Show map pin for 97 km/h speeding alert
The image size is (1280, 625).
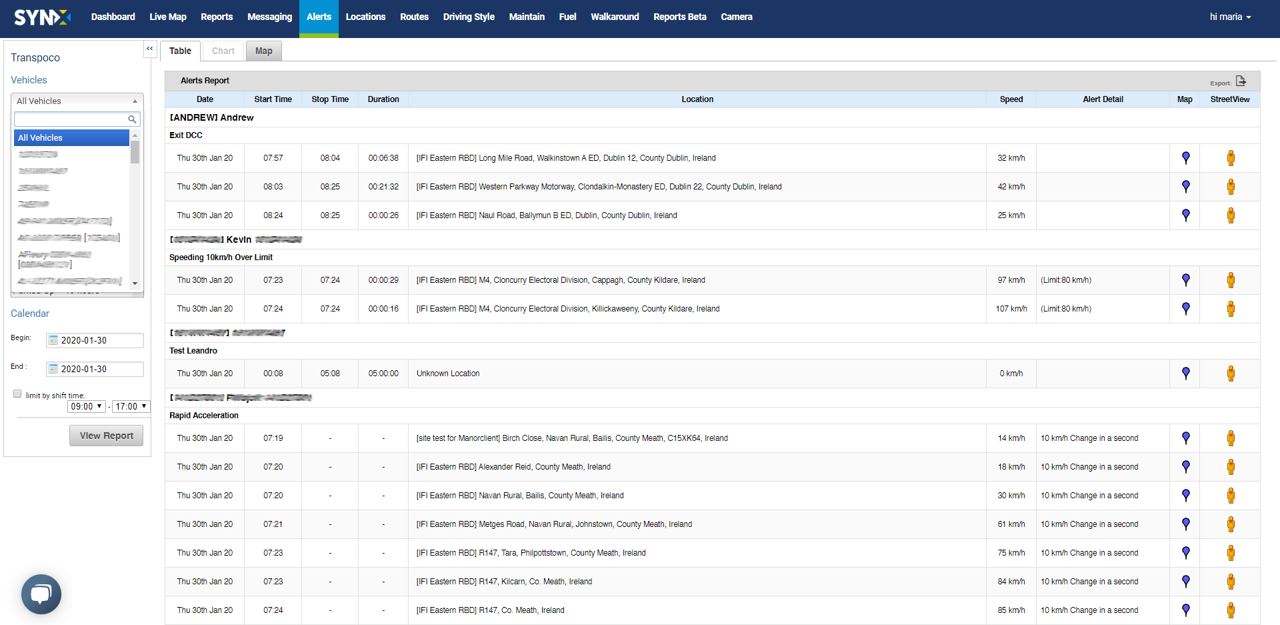pos(1185,280)
